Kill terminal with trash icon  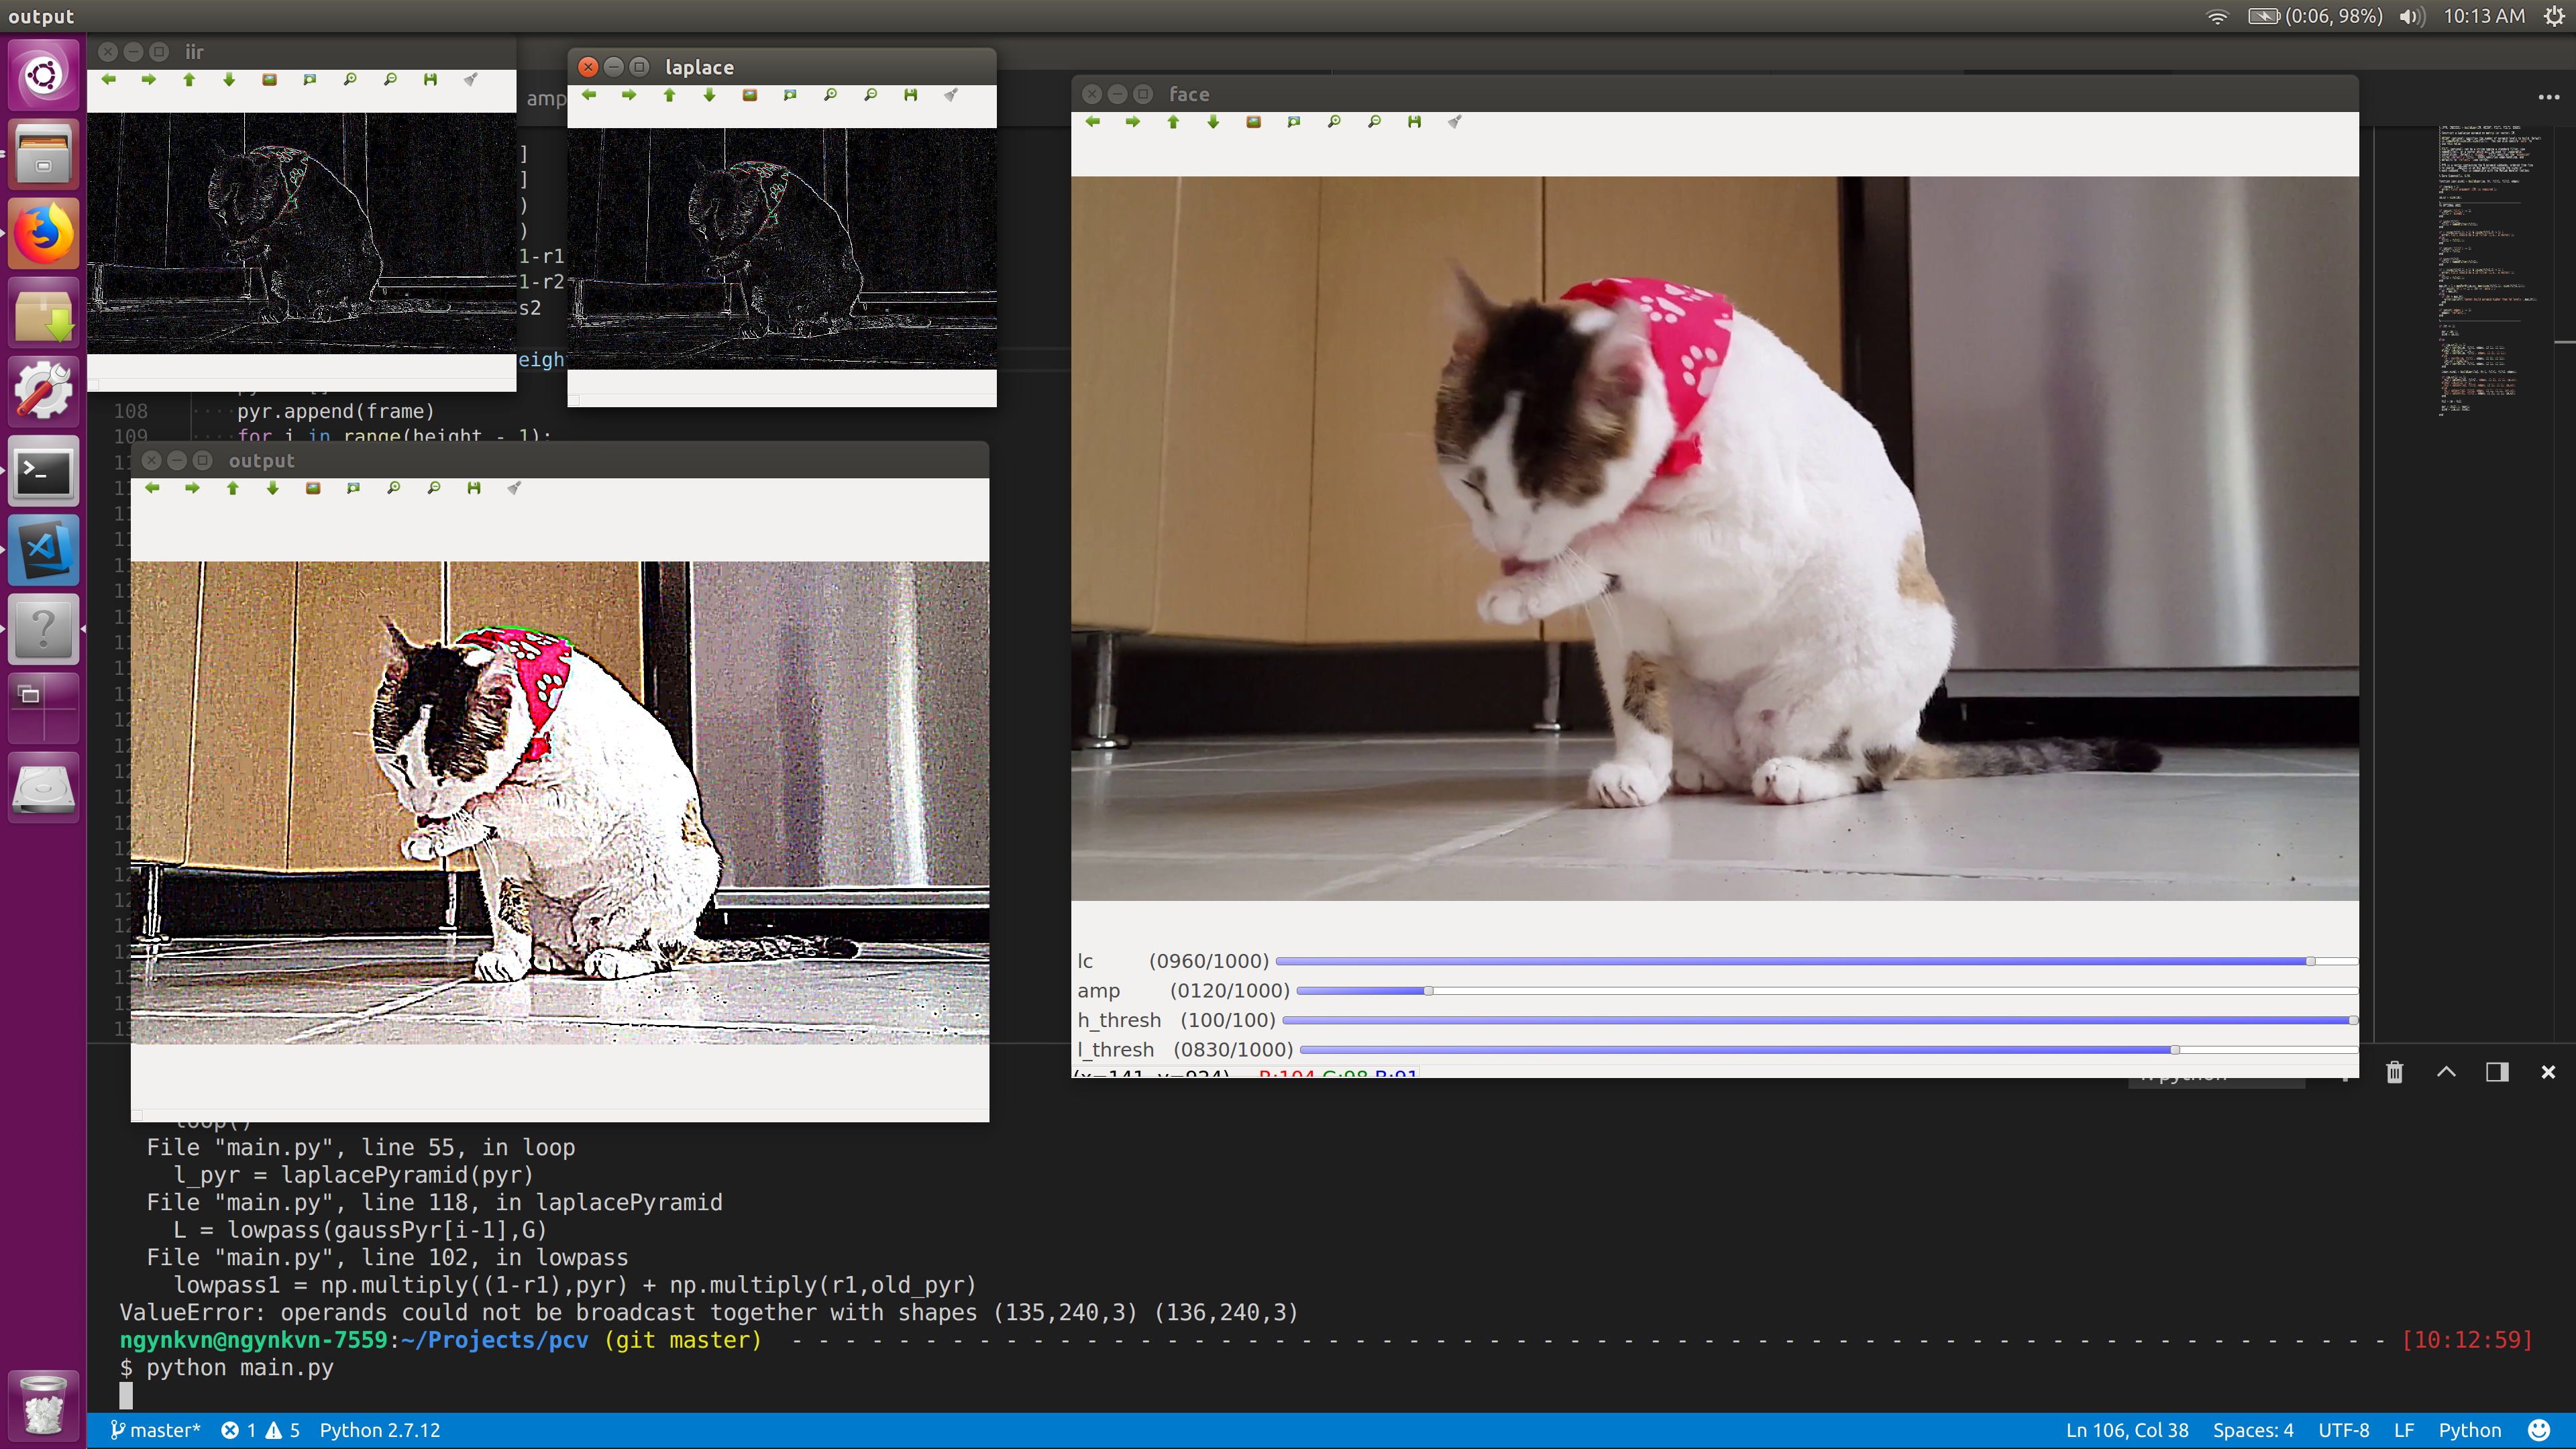coord(2394,1072)
